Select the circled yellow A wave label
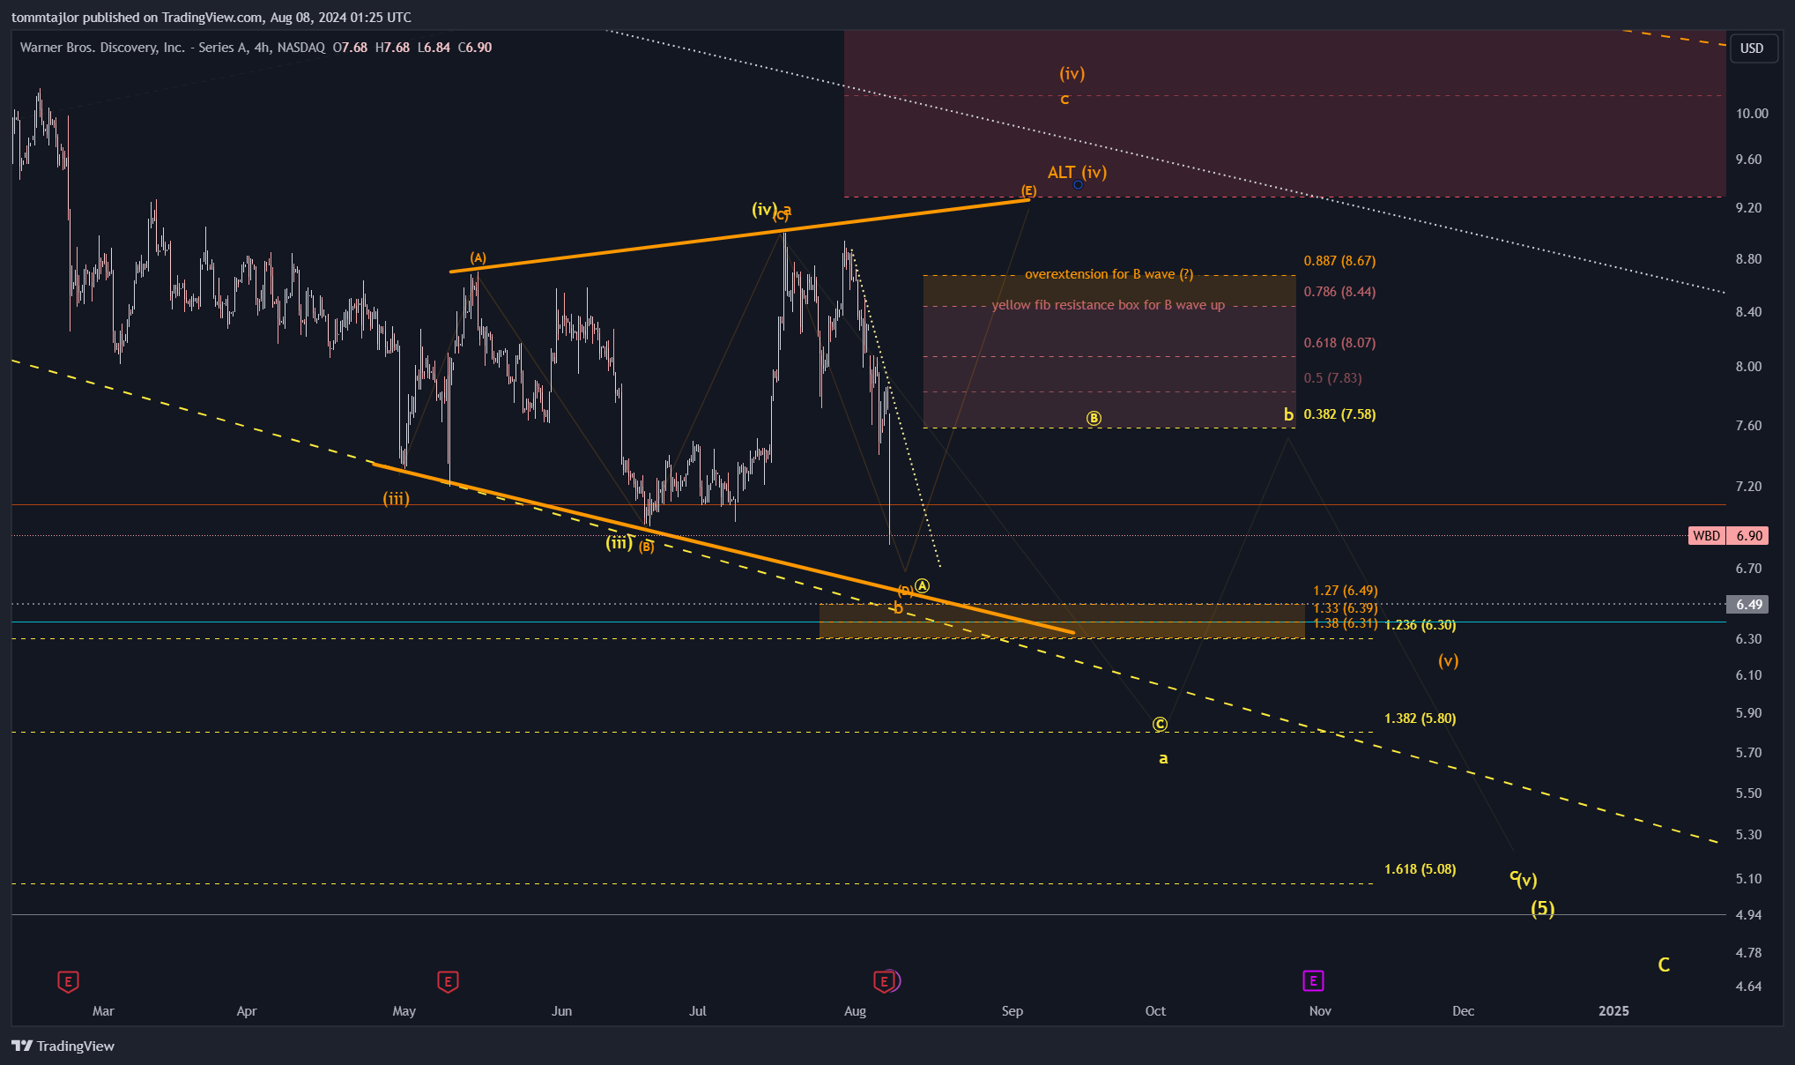The height and width of the screenshot is (1065, 1795). click(922, 585)
